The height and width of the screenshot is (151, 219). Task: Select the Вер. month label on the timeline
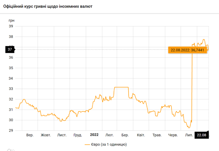[30, 135]
